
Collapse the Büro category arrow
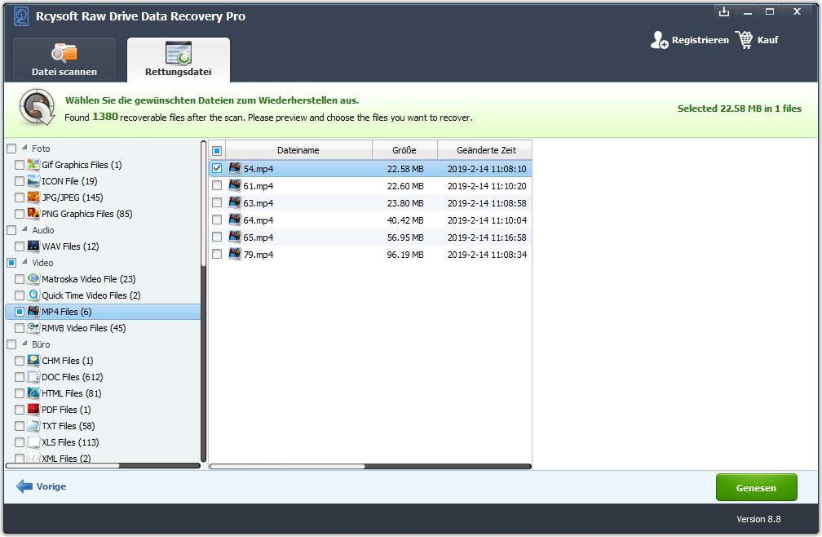[x=24, y=344]
